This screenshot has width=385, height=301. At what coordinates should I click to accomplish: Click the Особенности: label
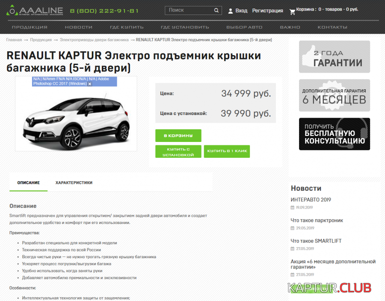(23, 288)
